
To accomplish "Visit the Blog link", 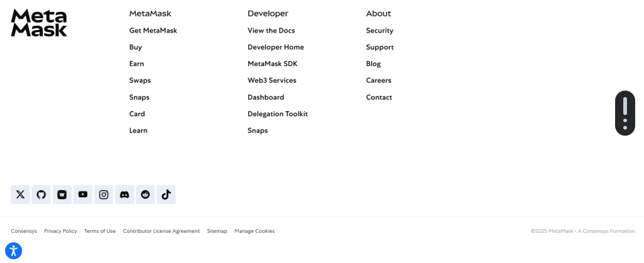I will click(374, 64).
